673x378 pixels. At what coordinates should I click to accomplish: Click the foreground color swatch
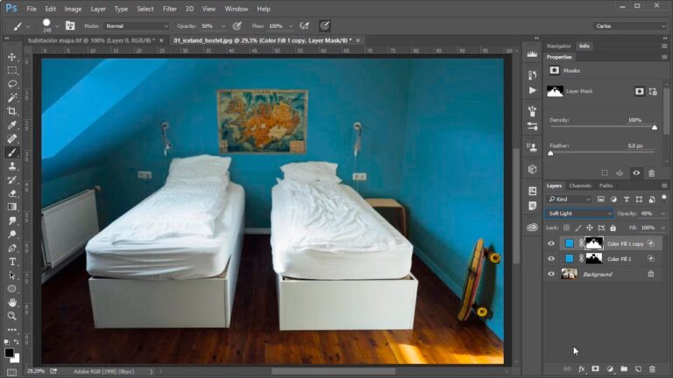click(x=9, y=353)
